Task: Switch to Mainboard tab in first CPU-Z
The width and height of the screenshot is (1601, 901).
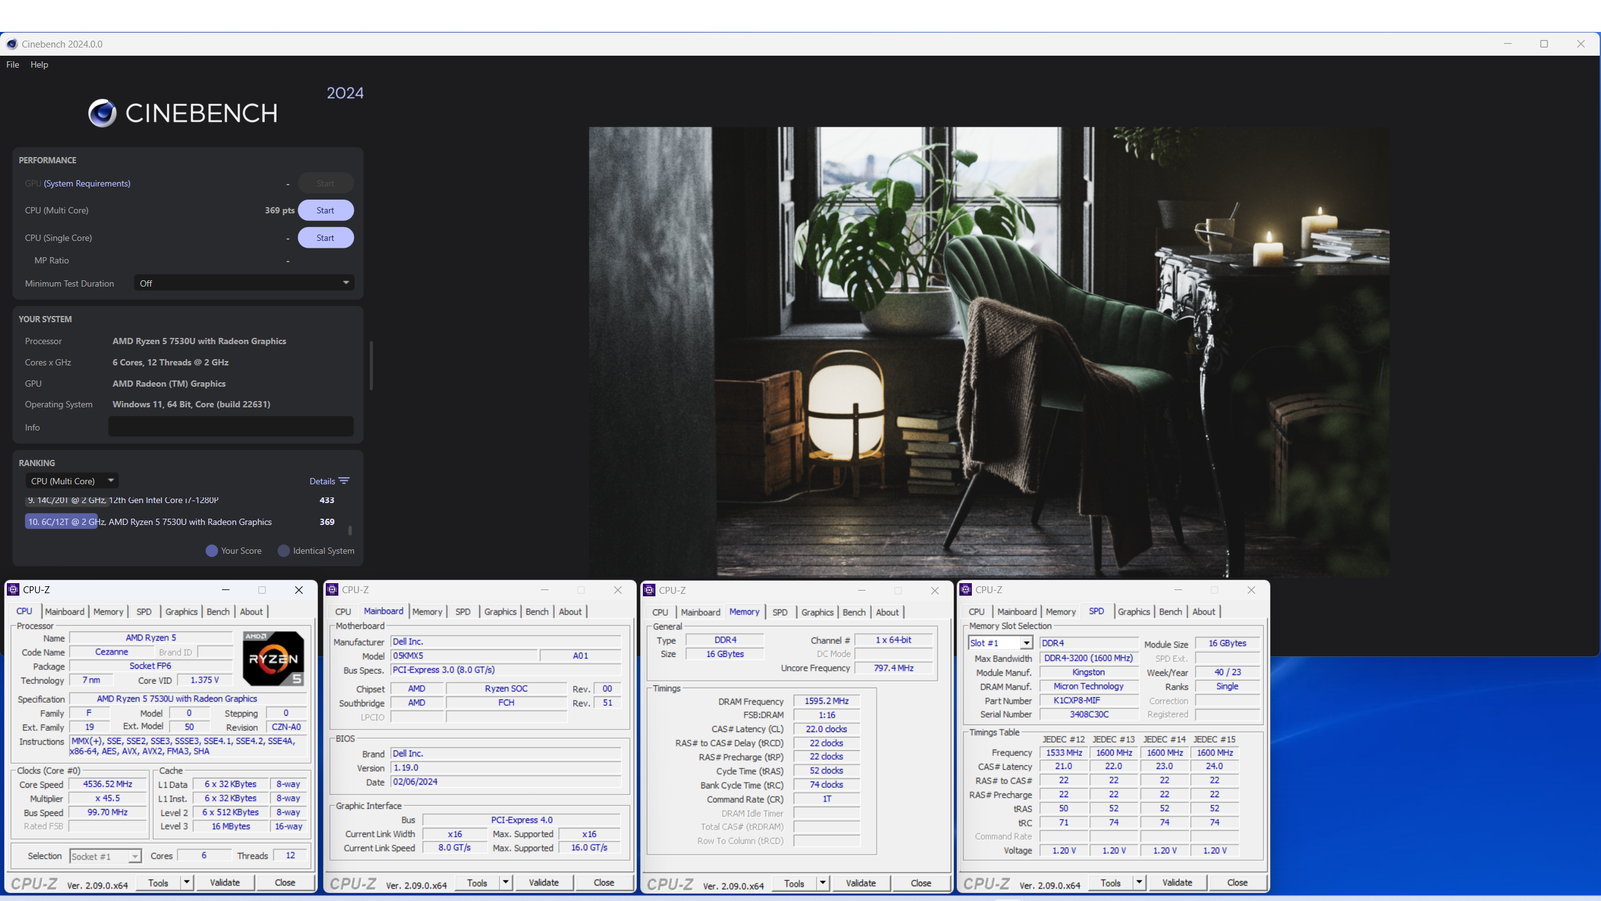Action: (64, 612)
